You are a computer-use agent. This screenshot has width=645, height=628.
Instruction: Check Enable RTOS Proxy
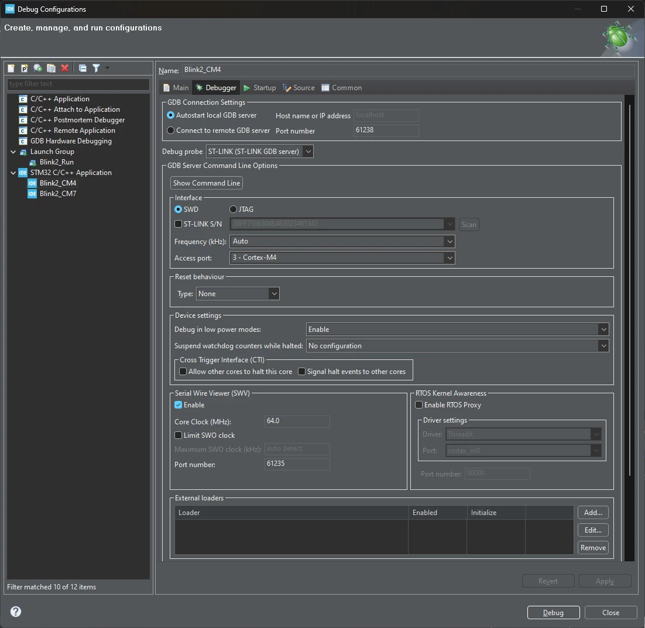pyautogui.click(x=418, y=404)
